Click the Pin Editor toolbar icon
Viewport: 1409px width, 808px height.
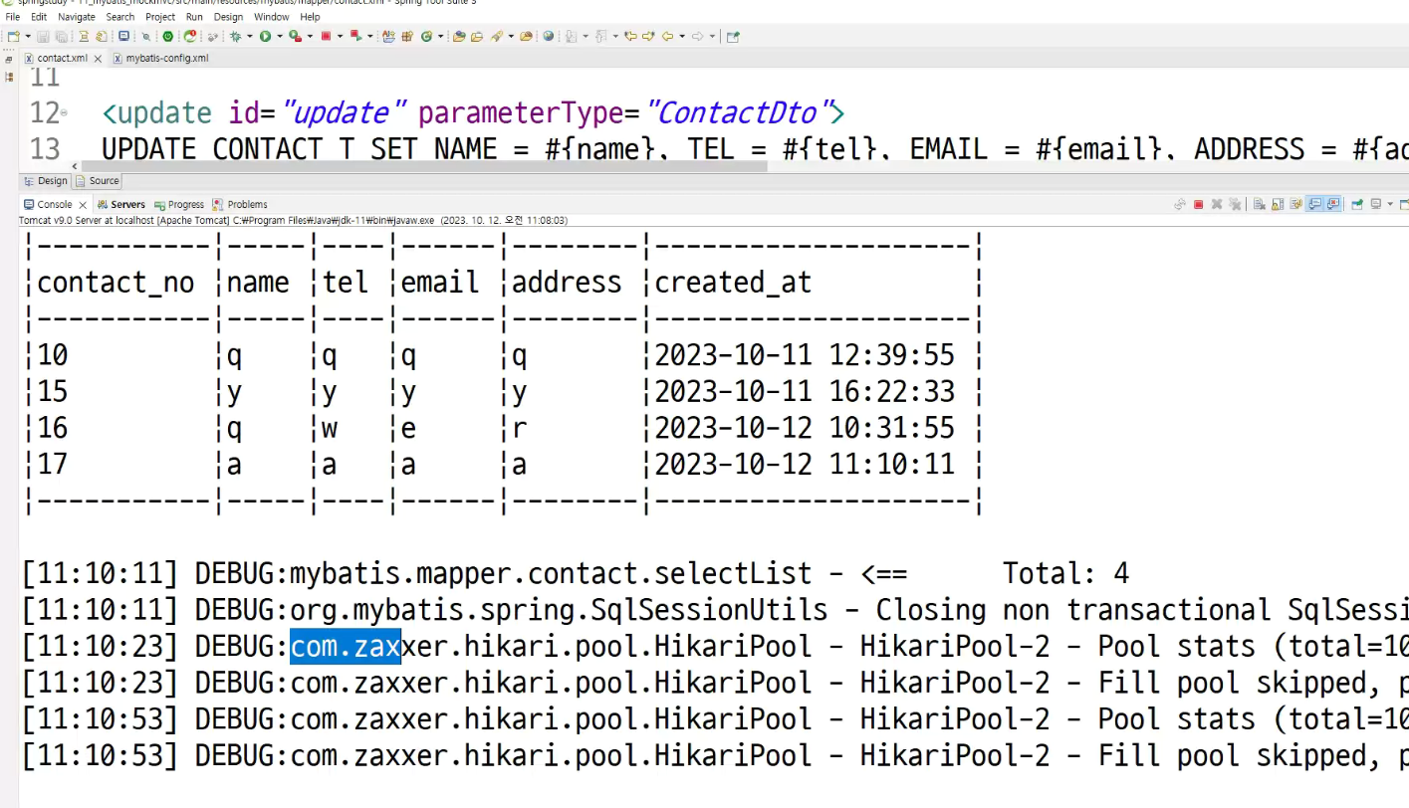click(733, 36)
